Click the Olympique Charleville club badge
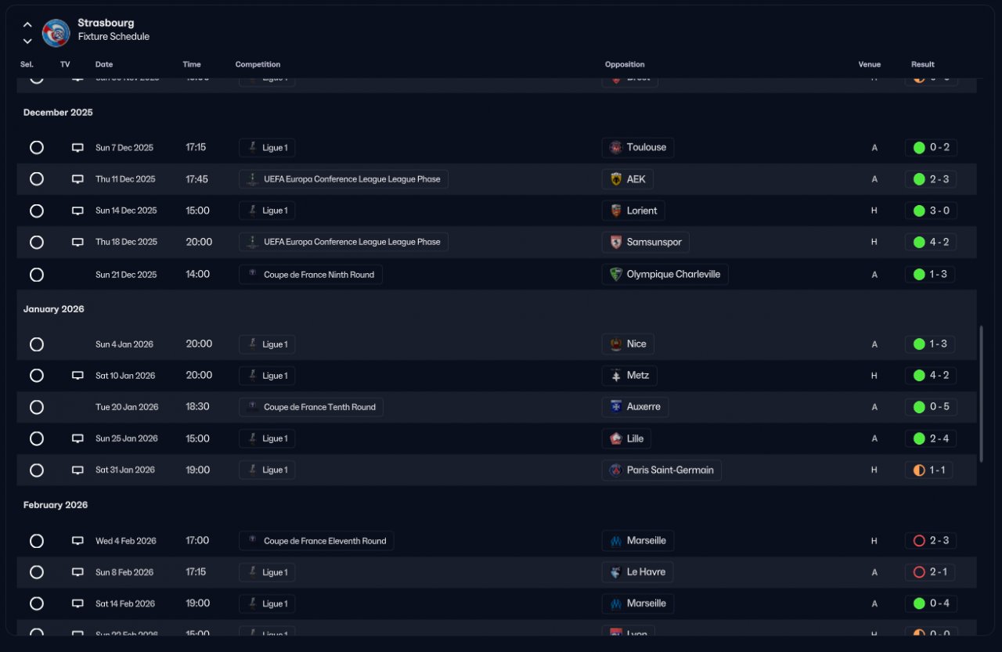 (x=616, y=275)
